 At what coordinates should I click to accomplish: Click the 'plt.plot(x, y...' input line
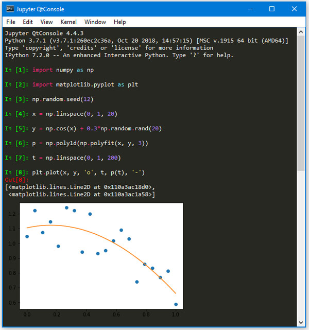[89, 172]
